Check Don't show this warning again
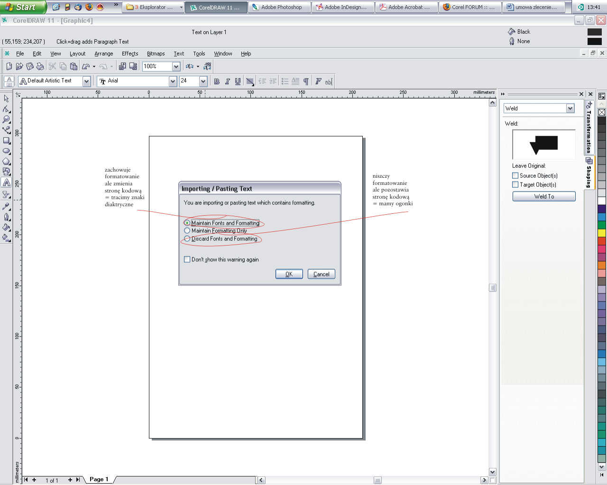 (187, 259)
